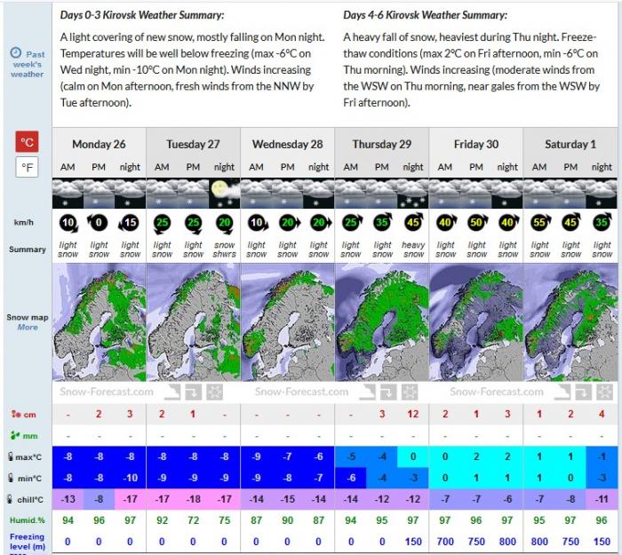Image resolution: width=622 pixels, height=555 pixels.
Task: Click 'Days 0-3 Kirovsk Weather Summary' heading
Action: (142, 15)
